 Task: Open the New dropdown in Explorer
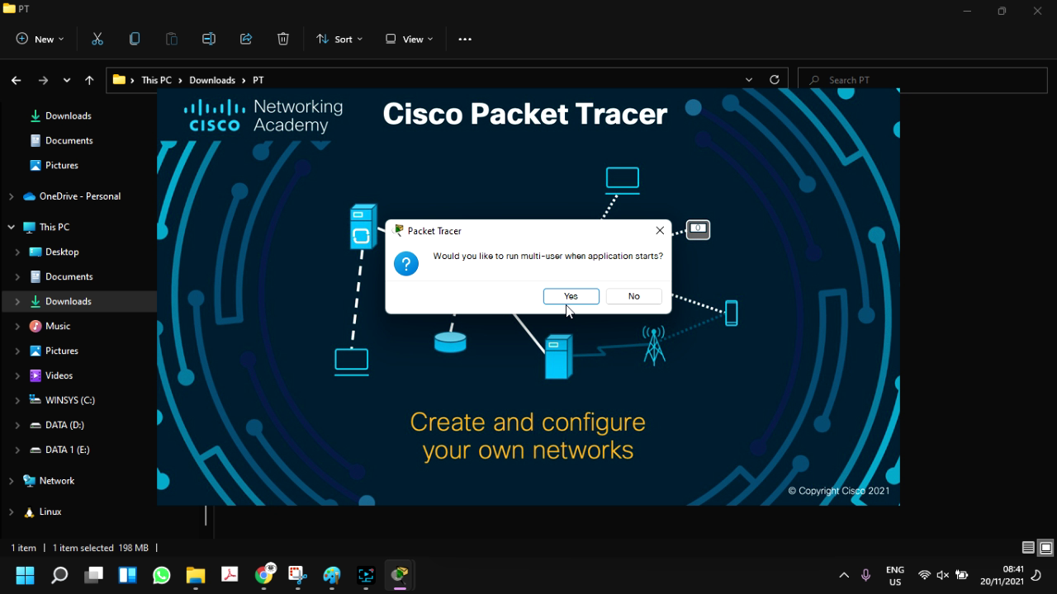click(x=40, y=39)
